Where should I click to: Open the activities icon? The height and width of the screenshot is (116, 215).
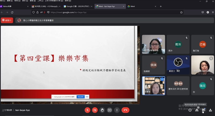point(210,110)
